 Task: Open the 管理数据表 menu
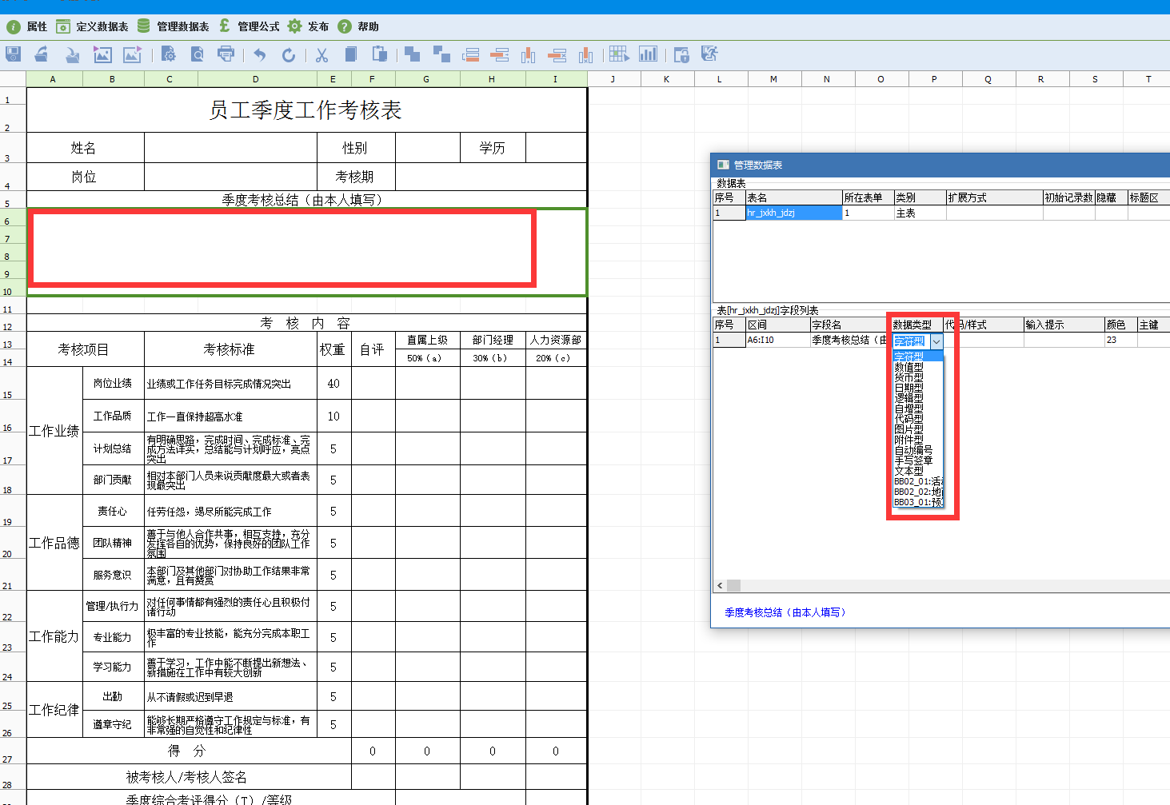tap(174, 26)
